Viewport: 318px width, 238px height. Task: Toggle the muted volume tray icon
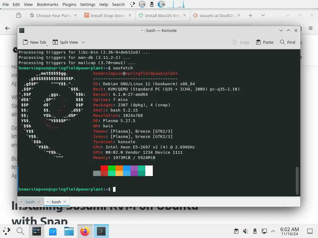click(x=245, y=231)
